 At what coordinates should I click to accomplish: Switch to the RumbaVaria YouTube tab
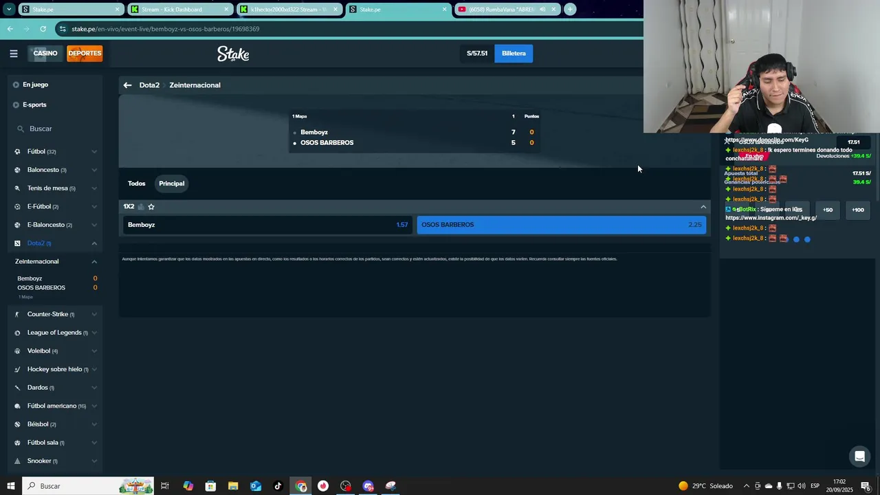507,10
